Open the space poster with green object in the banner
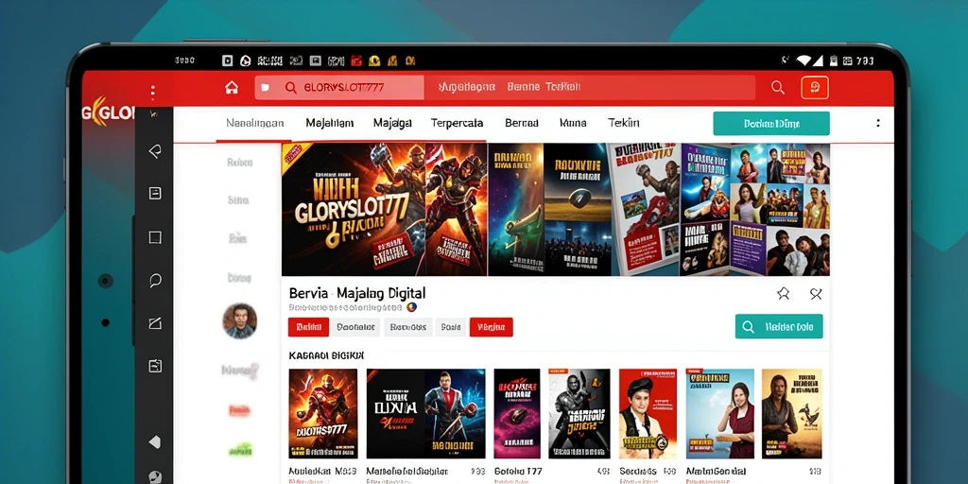The width and height of the screenshot is (968, 484). pos(516,209)
